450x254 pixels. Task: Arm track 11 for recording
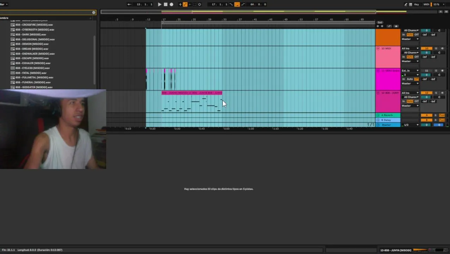pos(442,71)
